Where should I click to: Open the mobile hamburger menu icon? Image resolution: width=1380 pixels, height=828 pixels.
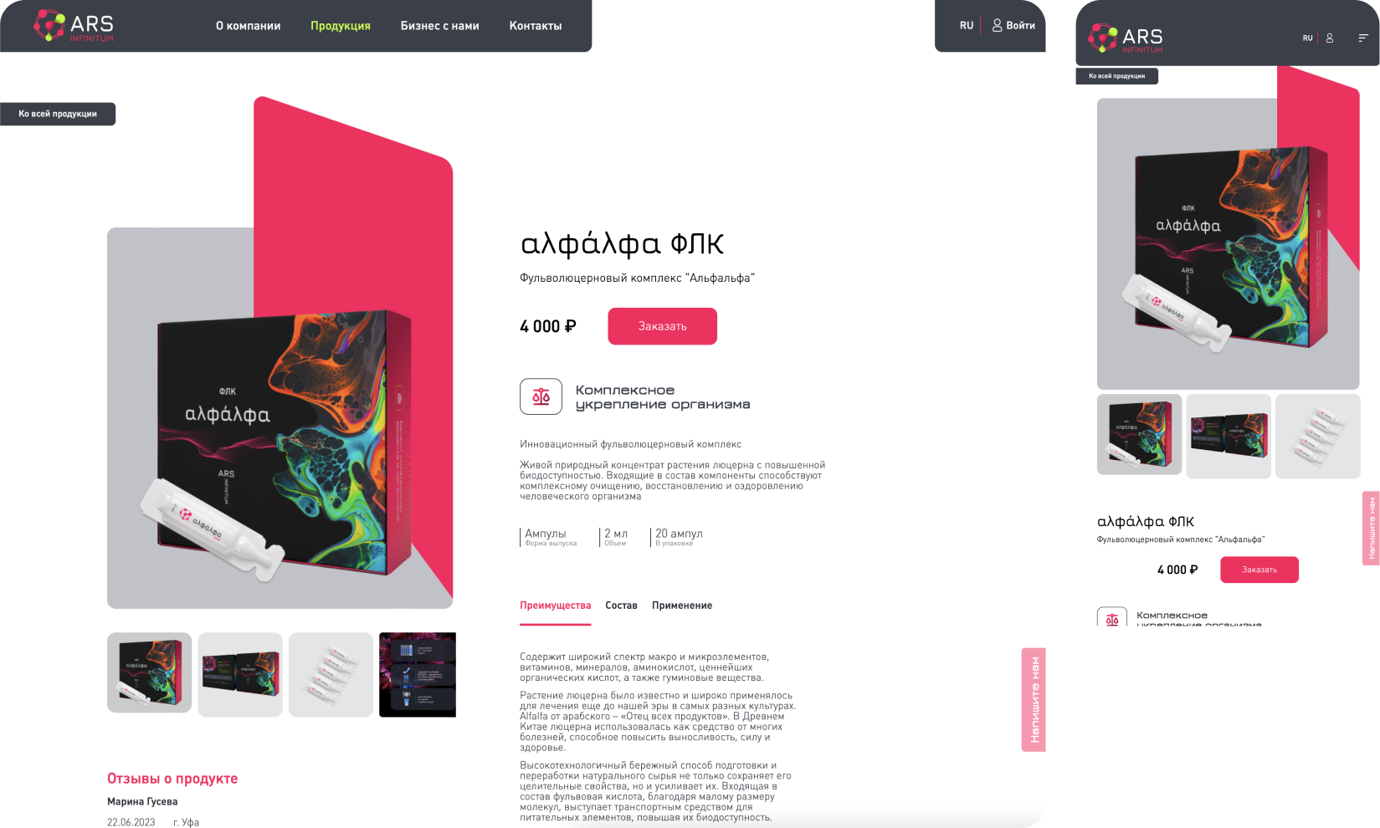(1363, 38)
